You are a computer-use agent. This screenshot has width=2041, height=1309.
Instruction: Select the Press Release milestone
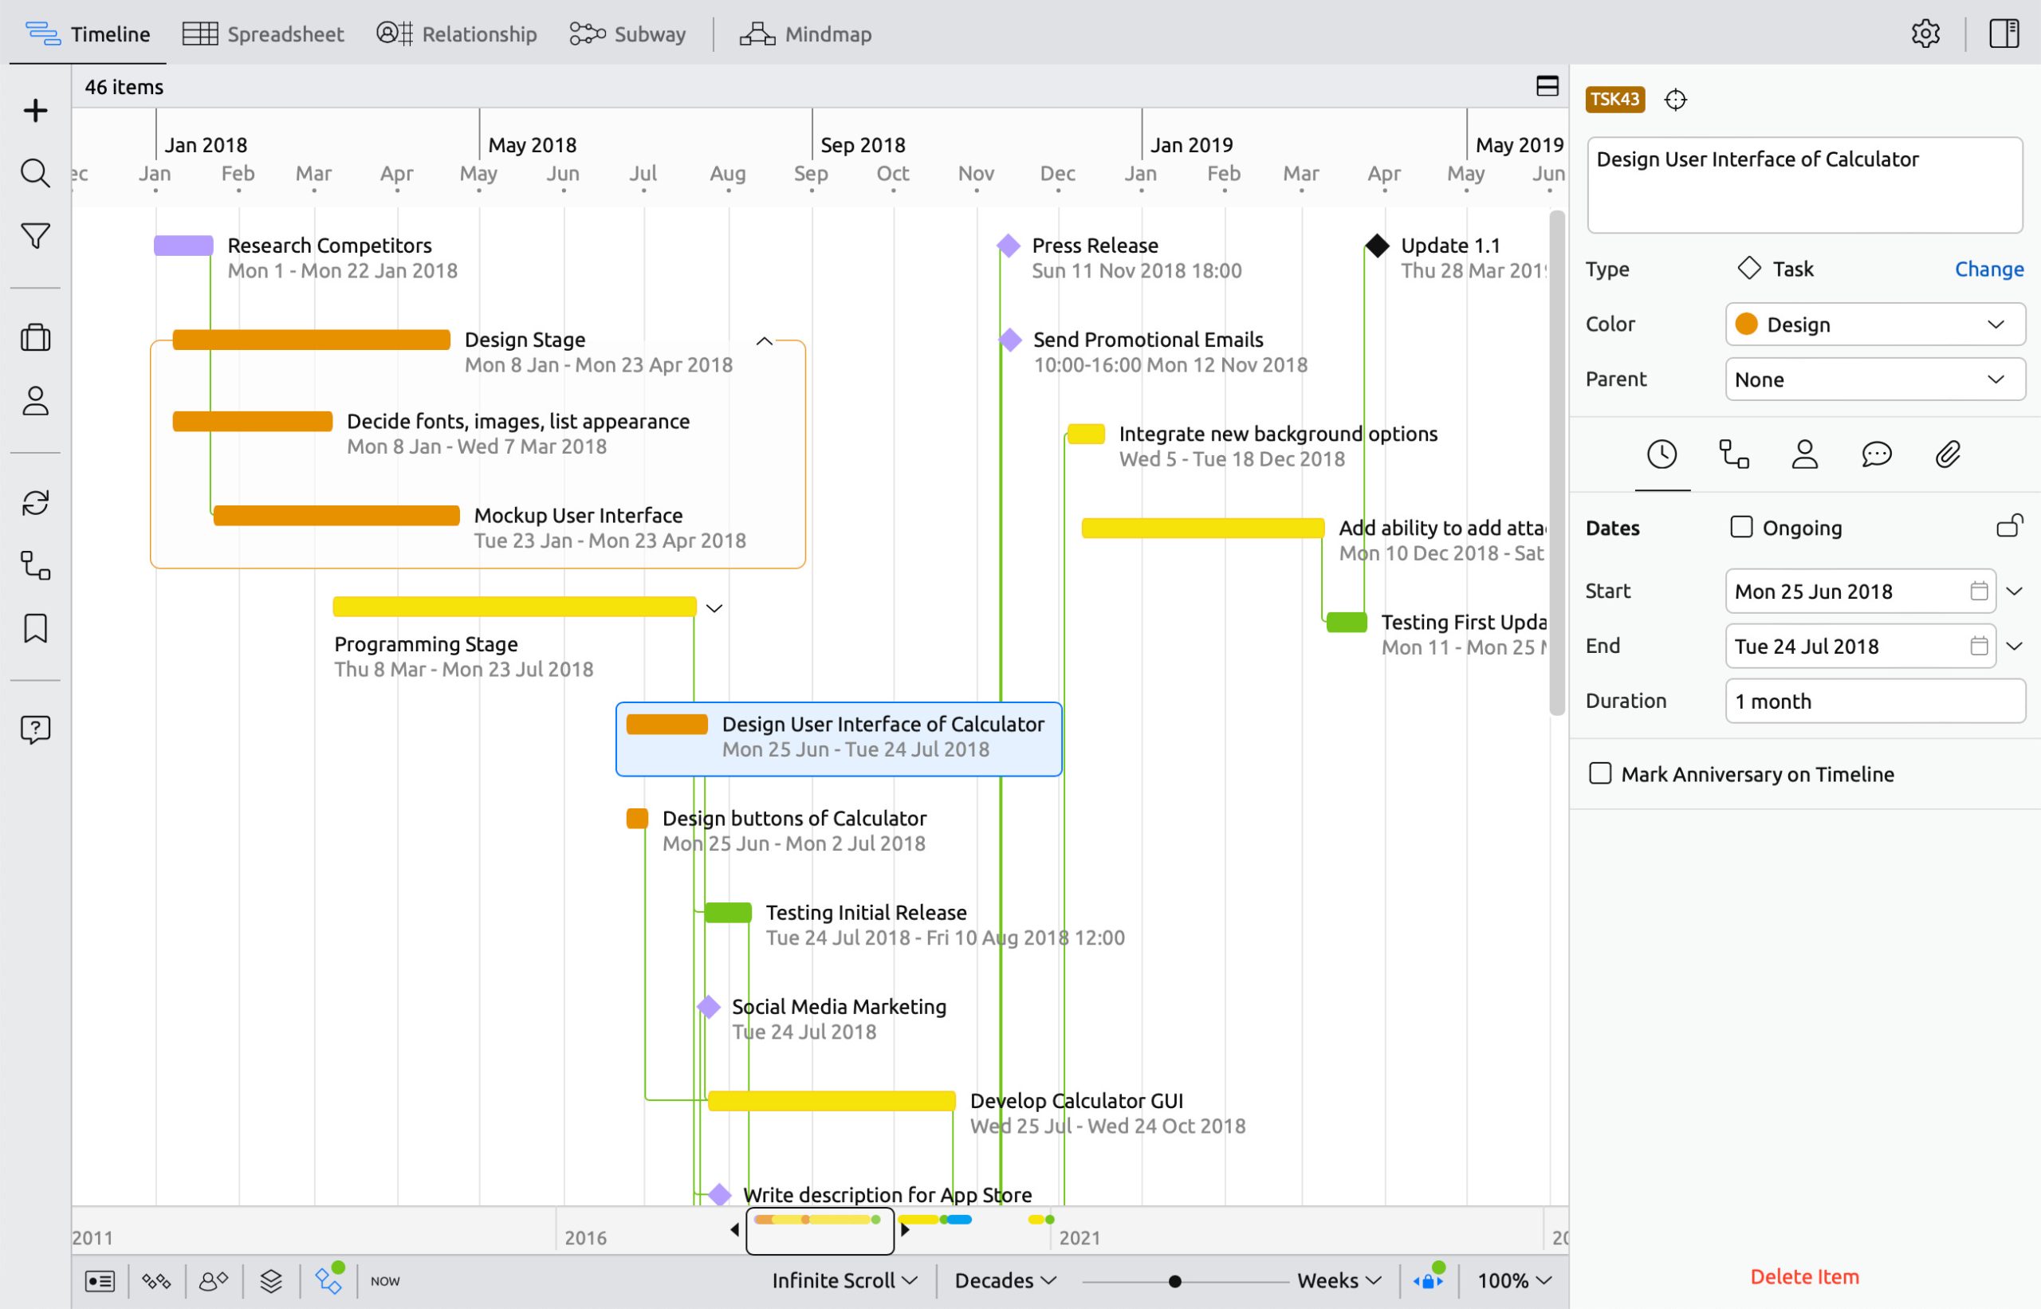(1009, 246)
